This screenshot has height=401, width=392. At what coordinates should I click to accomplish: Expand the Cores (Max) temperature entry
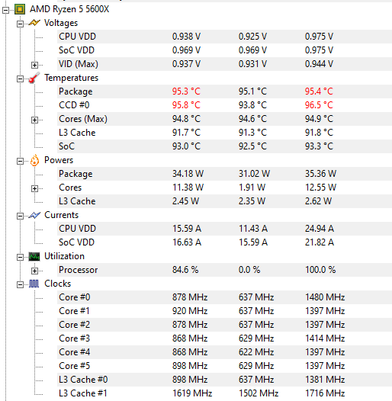tap(34, 120)
